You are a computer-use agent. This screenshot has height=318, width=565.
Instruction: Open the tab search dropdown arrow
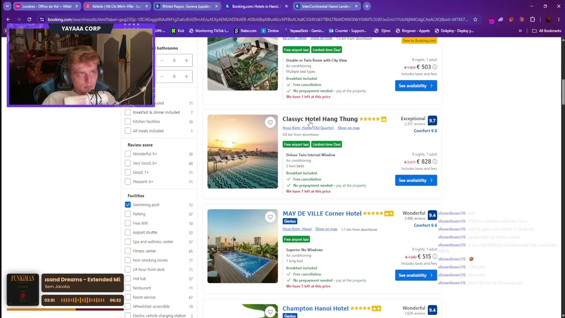(x=7, y=6)
